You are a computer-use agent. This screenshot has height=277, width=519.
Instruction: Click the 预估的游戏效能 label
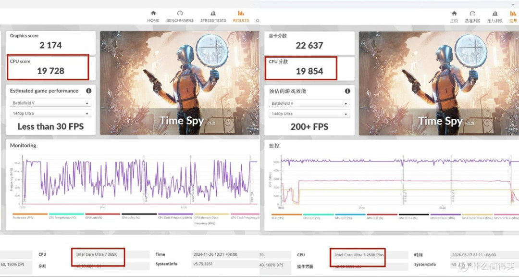[287, 91]
